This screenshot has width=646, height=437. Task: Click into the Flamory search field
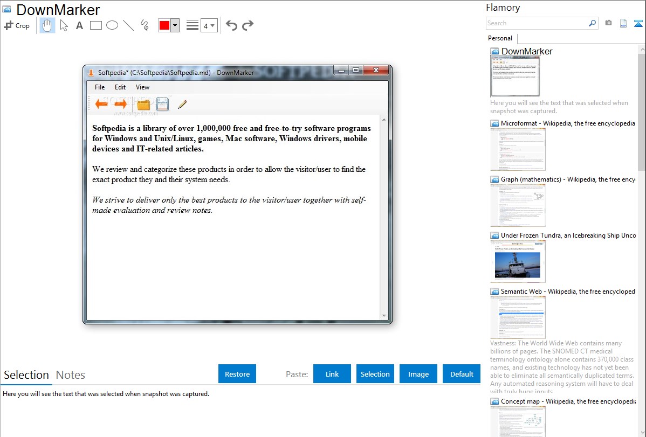click(x=537, y=23)
